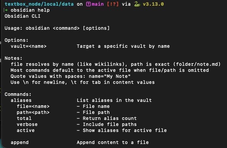Click the path=<path> parameter
This screenshot has width=227, height=148.
tap(33, 112)
